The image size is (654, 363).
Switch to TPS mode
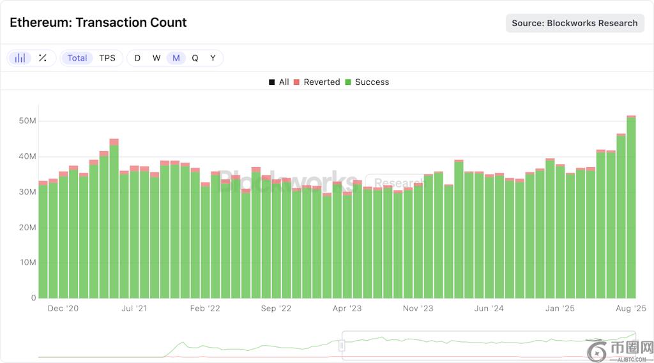pyautogui.click(x=107, y=58)
